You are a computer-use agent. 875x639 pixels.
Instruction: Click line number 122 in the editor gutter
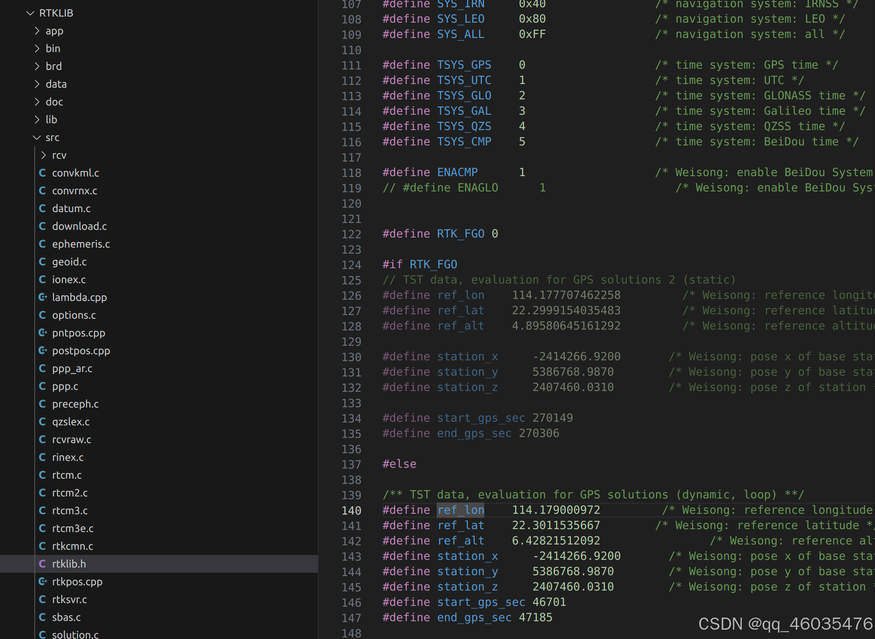click(x=351, y=234)
